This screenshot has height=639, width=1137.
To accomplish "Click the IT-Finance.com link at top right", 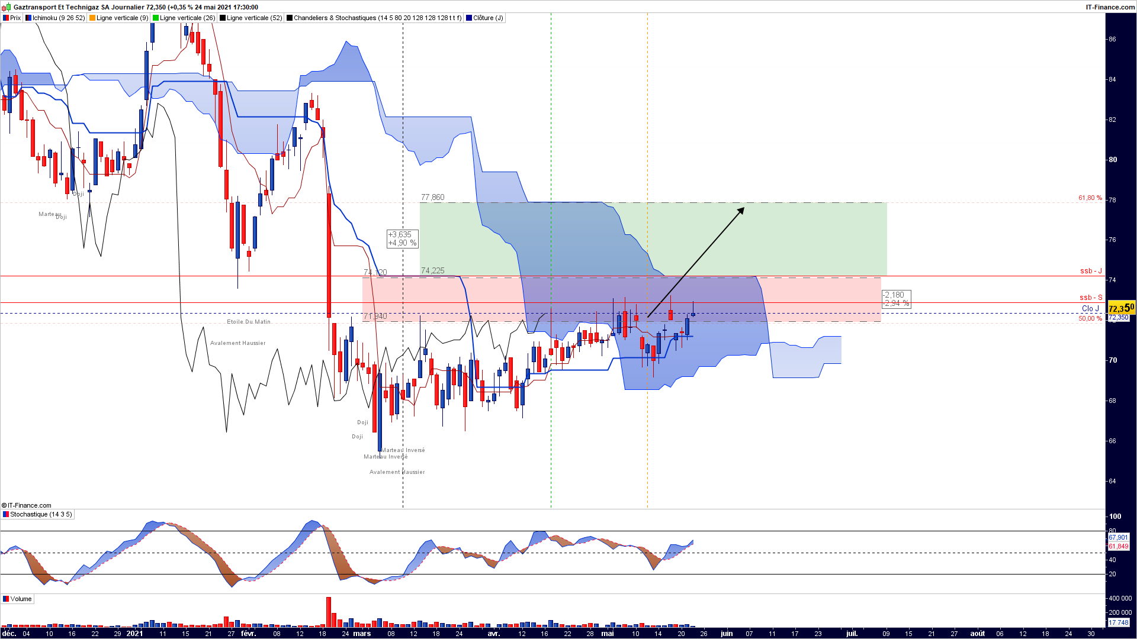I will [1110, 7].
